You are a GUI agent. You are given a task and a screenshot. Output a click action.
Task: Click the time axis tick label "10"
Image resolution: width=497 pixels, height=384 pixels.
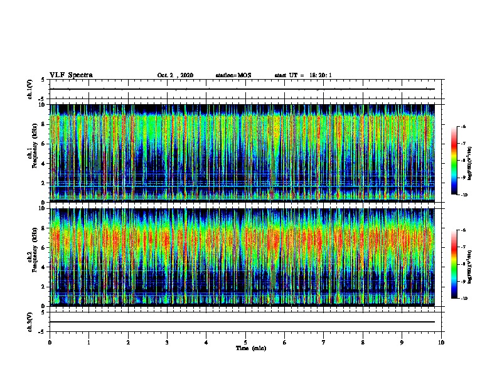click(x=441, y=343)
